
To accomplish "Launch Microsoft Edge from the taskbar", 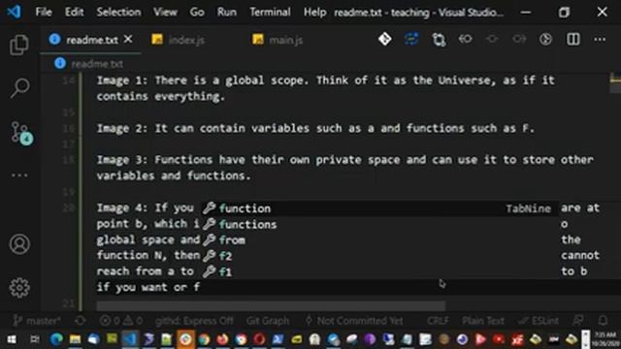I will (56, 339).
